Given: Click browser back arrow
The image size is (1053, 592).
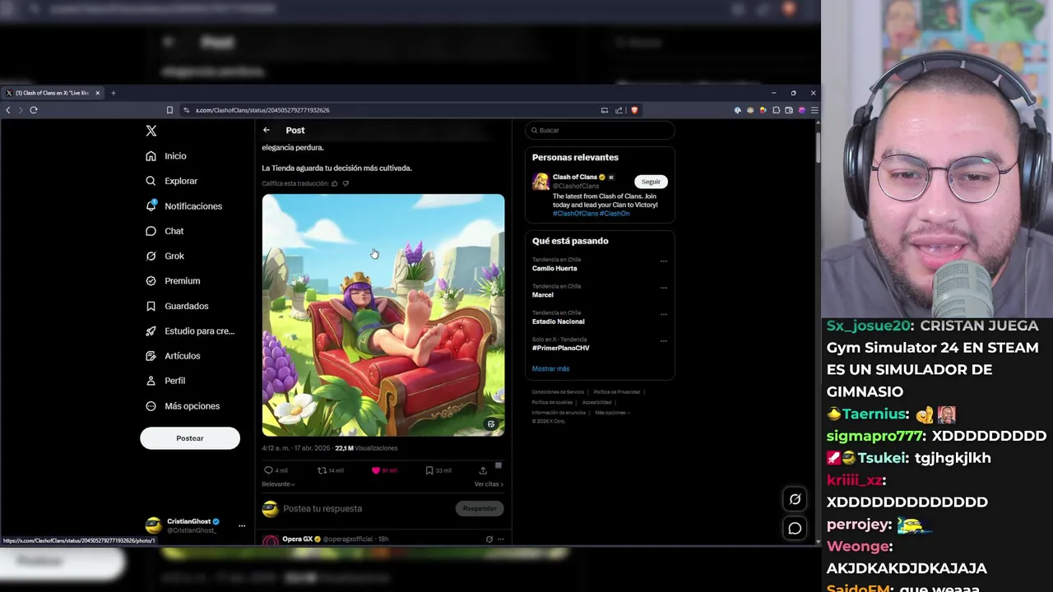Looking at the screenshot, I should tap(8, 110).
